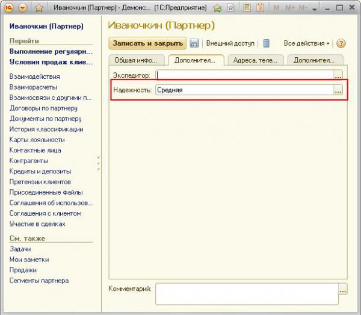Open selection button for Надежность field
The height and width of the screenshot is (315, 361).
point(338,90)
